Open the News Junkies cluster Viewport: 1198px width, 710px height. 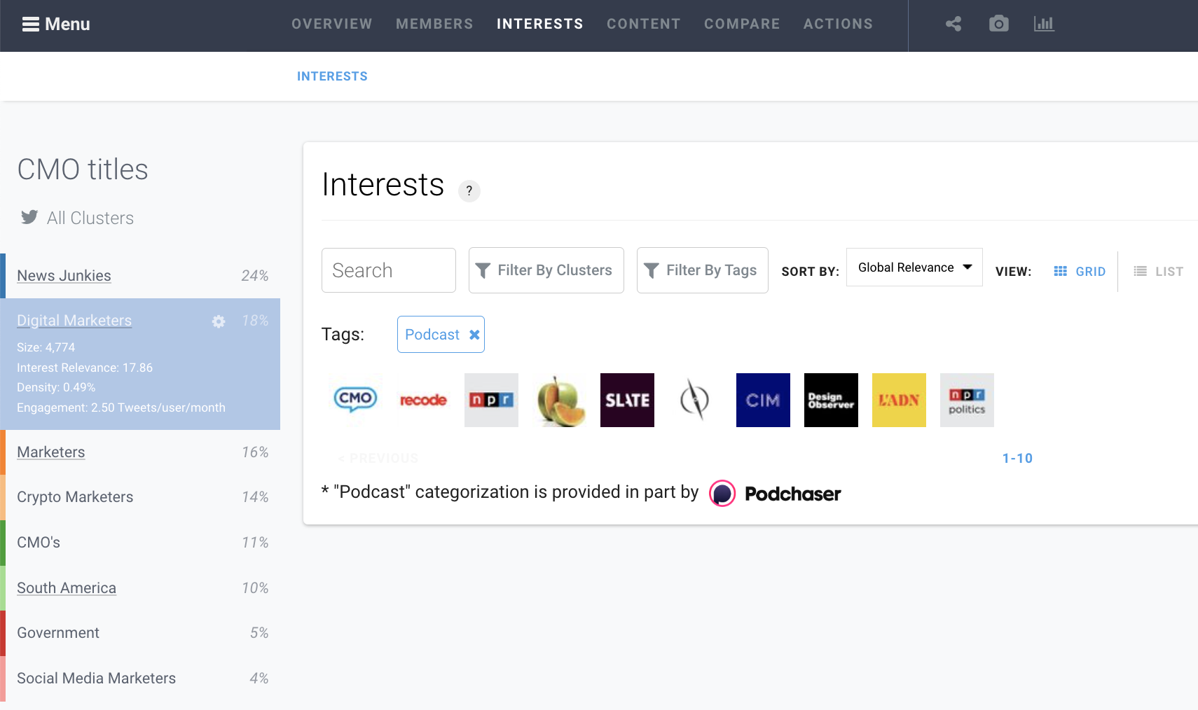click(64, 276)
